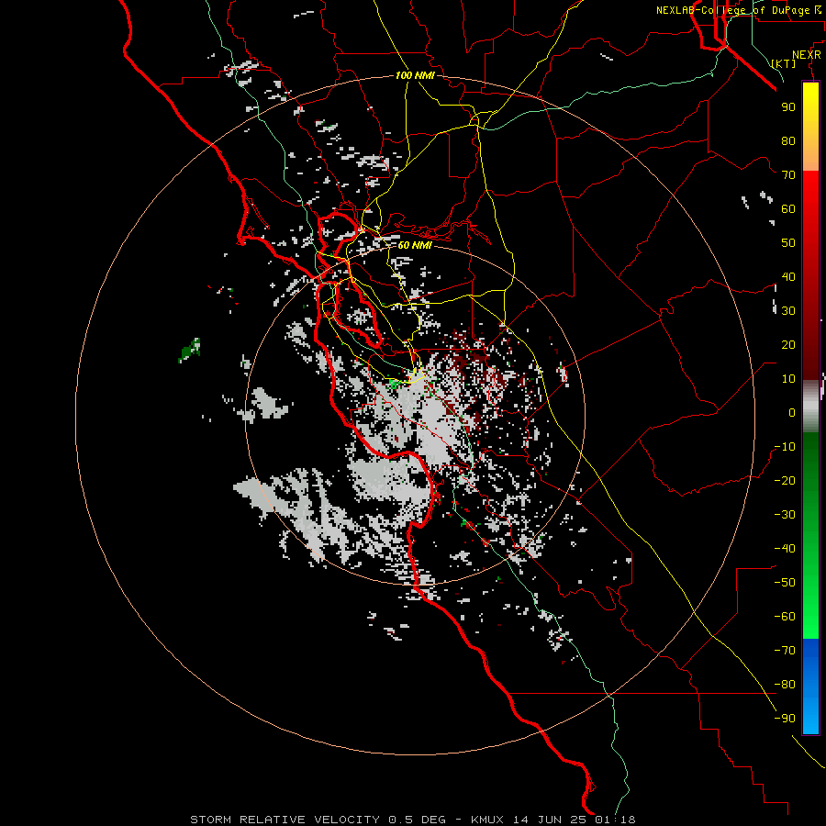
Task: Click the -50 value on velocity scale
Action: [785, 583]
